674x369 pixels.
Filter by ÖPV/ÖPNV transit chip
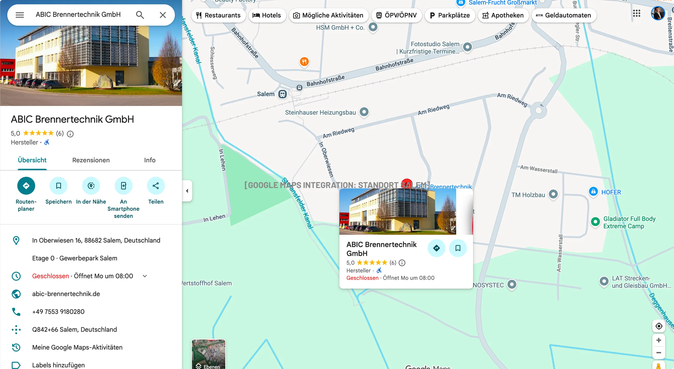396,15
